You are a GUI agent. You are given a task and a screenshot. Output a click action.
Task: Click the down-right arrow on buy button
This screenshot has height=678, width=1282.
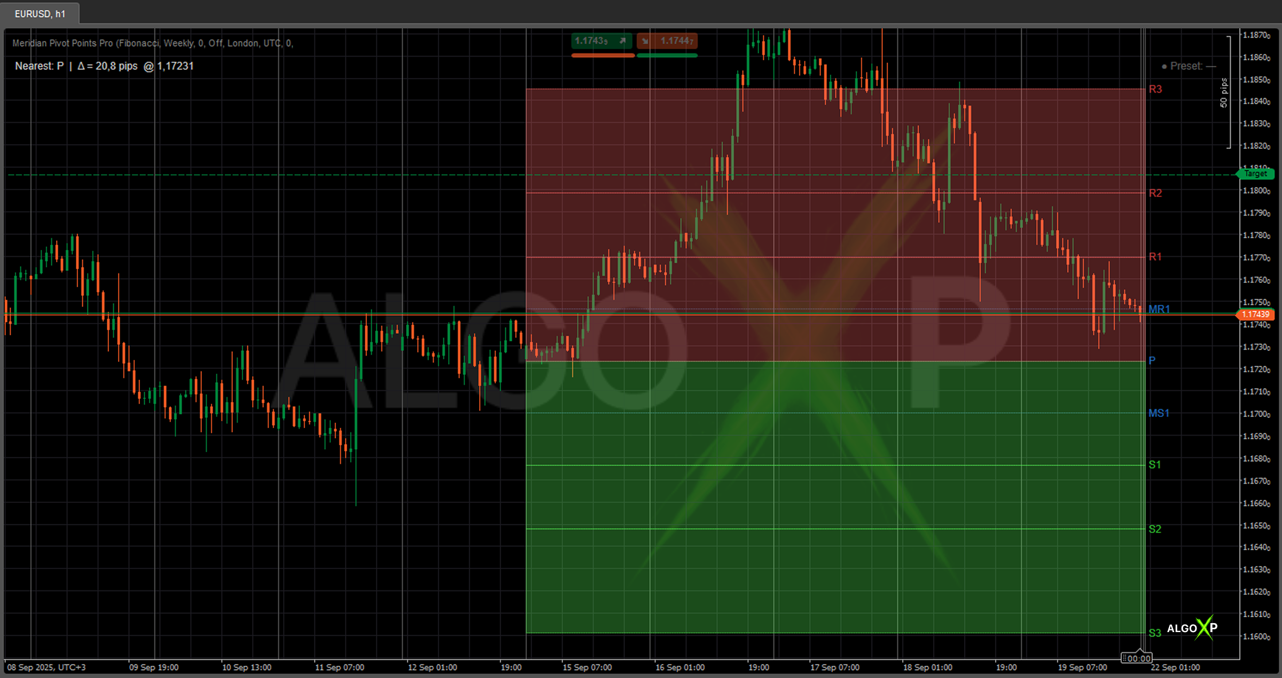point(645,41)
